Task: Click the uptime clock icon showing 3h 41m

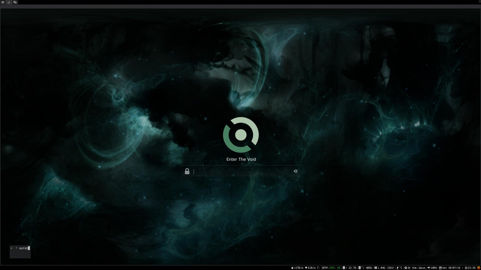Action: coord(406,267)
